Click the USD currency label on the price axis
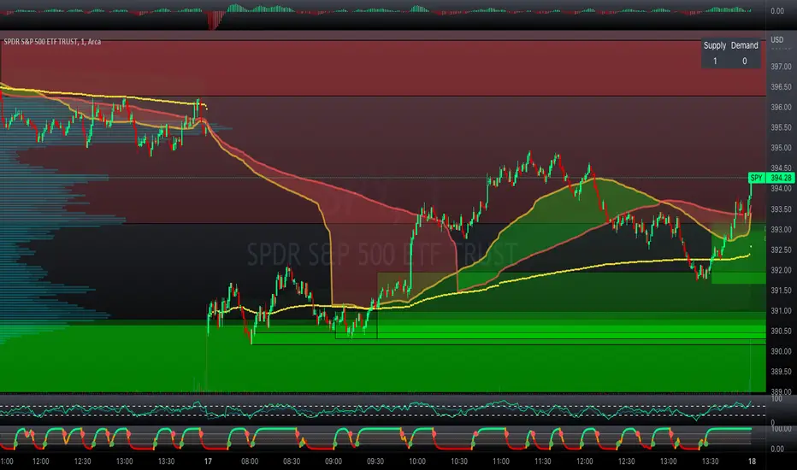Screen dimensions: 797x470 click(777, 39)
